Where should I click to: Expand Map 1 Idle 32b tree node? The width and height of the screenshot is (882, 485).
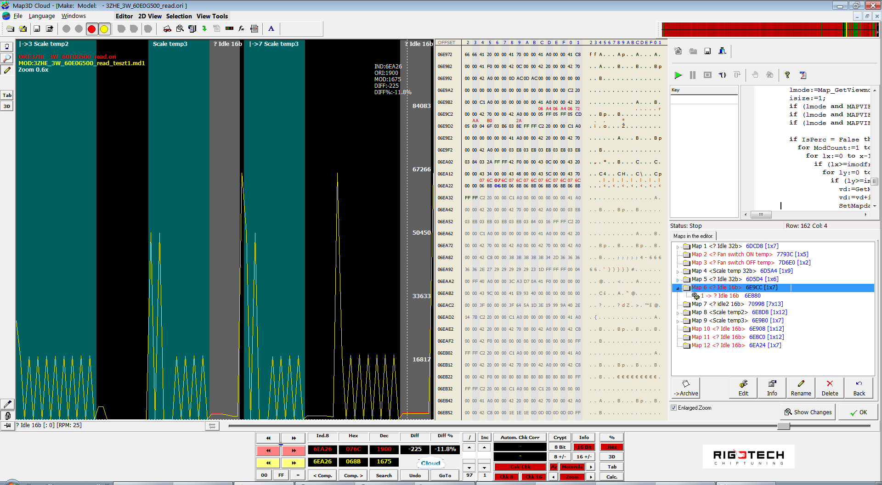(x=678, y=247)
